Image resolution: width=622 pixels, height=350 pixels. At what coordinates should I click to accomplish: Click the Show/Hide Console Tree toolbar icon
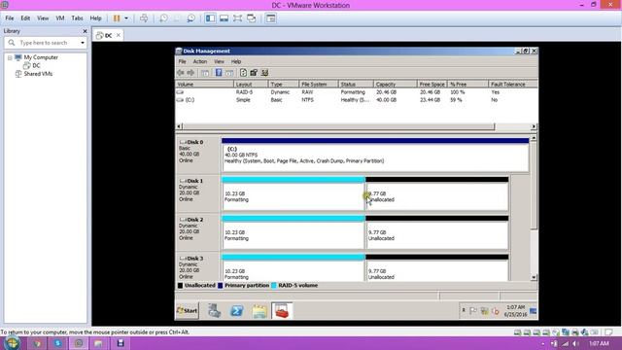click(205, 73)
